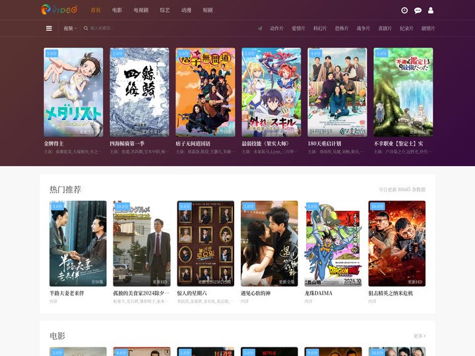The width and height of the screenshot is (475, 356).
Task: Click the title 痞子无间道国语
Action: click(193, 144)
